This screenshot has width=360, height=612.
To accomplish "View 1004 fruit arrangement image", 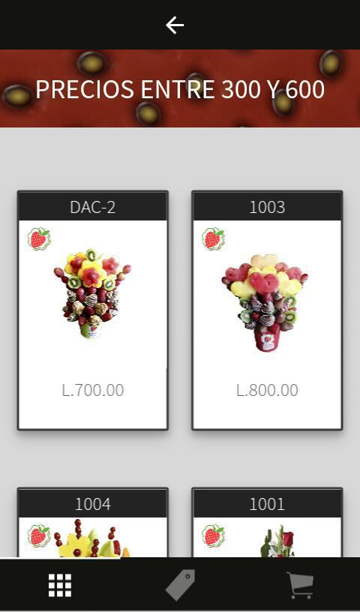I will (93, 538).
